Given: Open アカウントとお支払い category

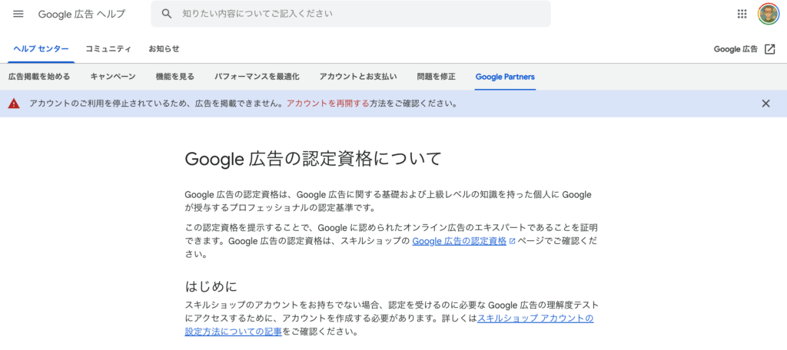Looking at the screenshot, I should (x=358, y=77).
